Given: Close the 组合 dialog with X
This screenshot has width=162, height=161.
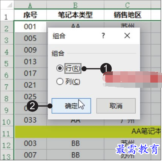Looking at the screenshot, I should pyautogui.click(x=127, y=36).
